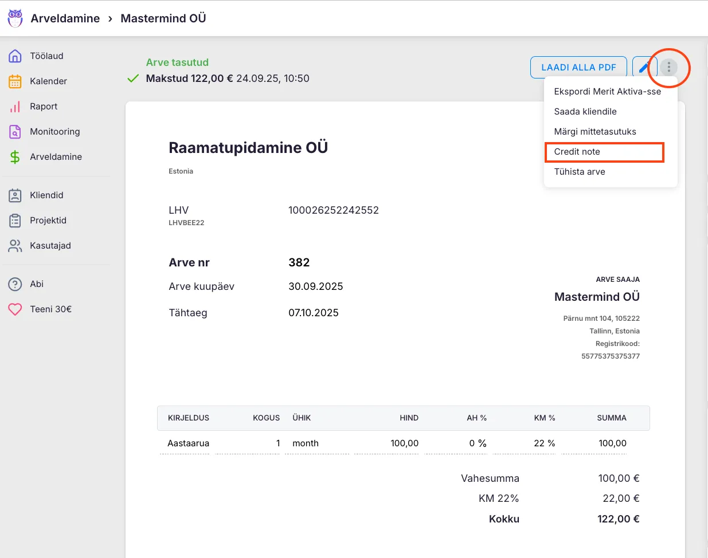Click the Abi question mark icon
Screen dimensions: 708x558
(15, 284)
